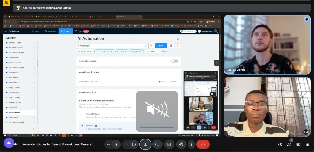Select the Sales Funnel scanner in sidebar

coord(20,117)
